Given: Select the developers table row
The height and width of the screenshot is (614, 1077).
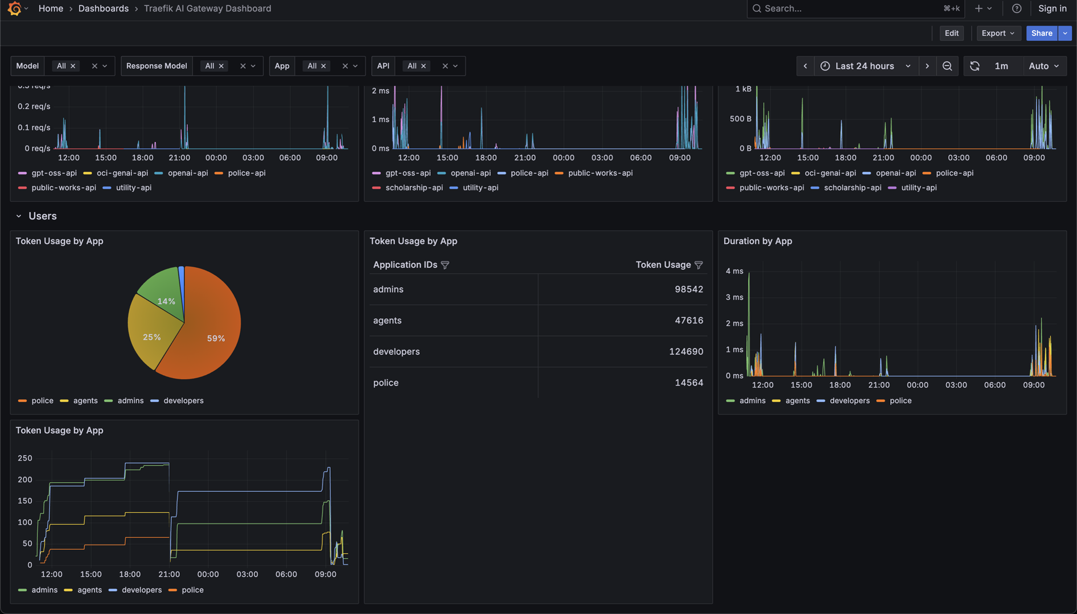Looking at the screenshot, I should coord(538,352).
